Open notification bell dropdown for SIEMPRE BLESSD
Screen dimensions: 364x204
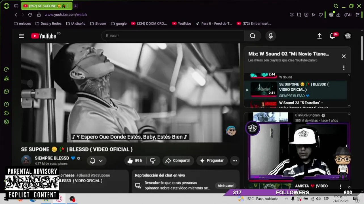(x=96, y=161)
